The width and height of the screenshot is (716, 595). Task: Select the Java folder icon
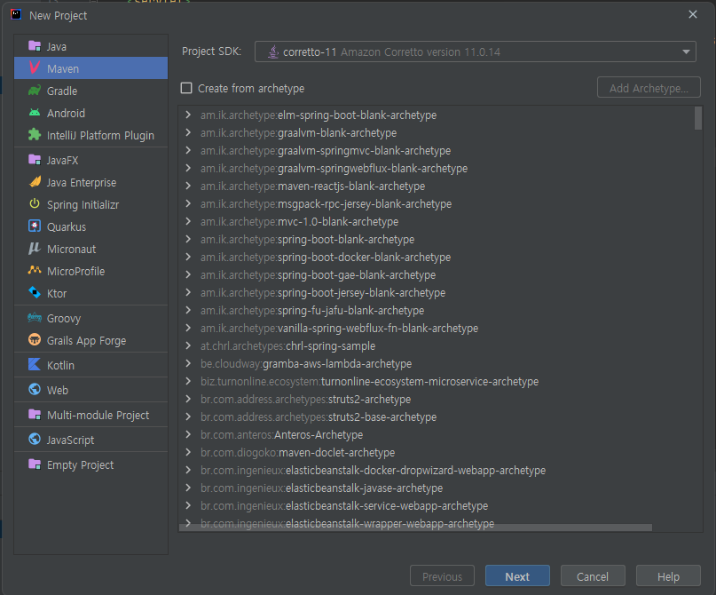click(x=35, y=45)
